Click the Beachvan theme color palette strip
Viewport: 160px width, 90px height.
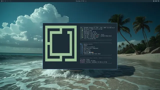(x=91, y=52)
